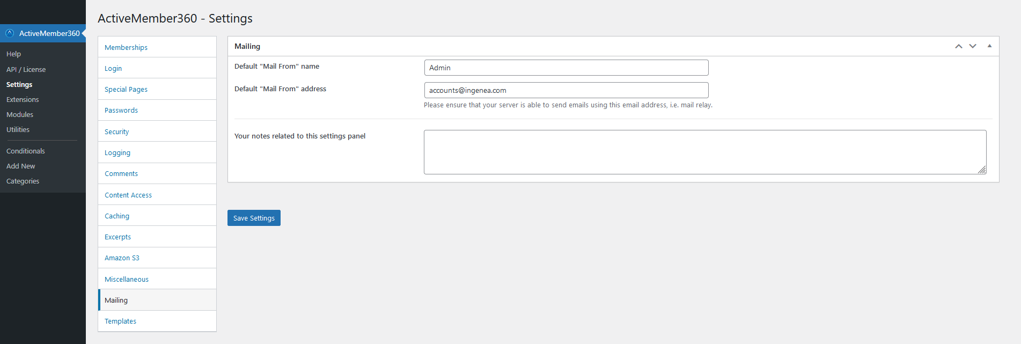Collapse the Mailing panel with triangle toggle
The image size is (1021, 344).
point(989,46)
